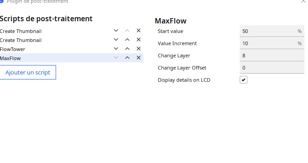Move FlowTower script up

click(127, 49)
